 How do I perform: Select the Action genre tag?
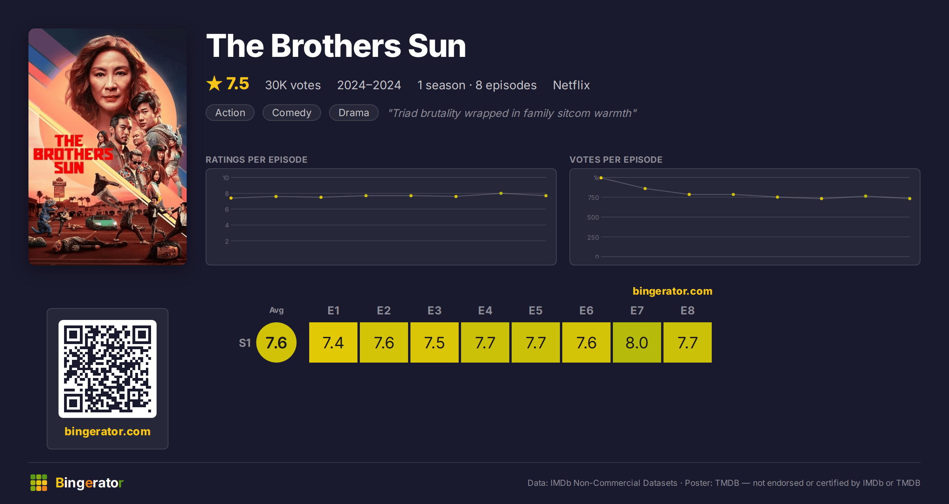tap(230, 113)
